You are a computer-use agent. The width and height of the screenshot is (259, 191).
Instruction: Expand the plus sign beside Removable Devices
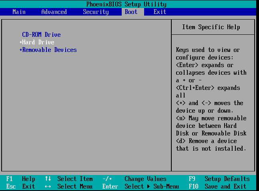click(x=21, y=50)
